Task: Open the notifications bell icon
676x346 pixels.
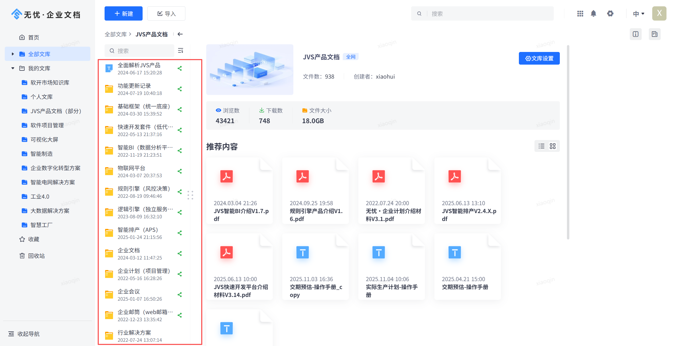Action: pyautogui.click(x=593, y=13)
